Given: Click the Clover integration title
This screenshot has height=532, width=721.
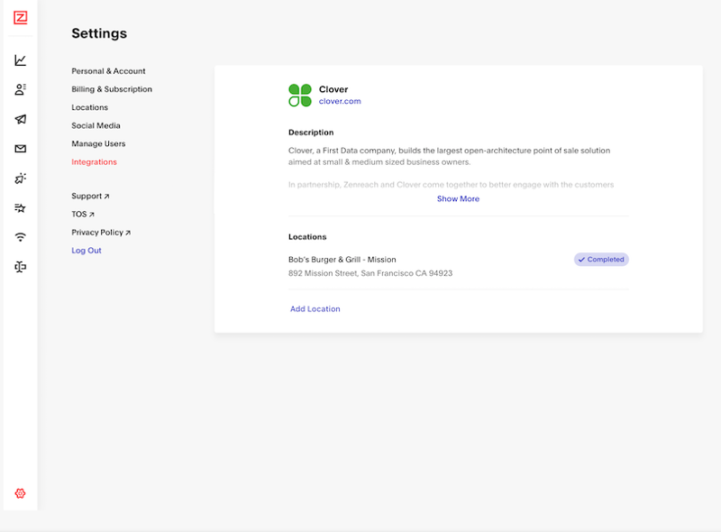Looking at the screenshot, I should click(x=333, y=89).
